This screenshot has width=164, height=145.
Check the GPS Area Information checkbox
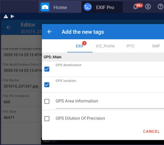[x=47, y=101]
